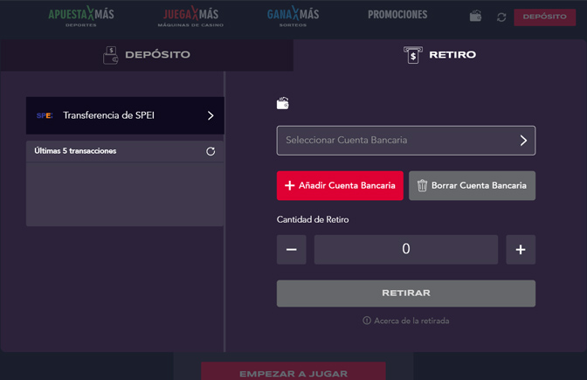
Task: Click the red Depósito header button
Action: pyautogui.click(x=545, y=17)
